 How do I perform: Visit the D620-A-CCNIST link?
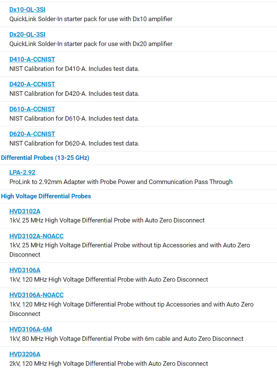point(32,134)
